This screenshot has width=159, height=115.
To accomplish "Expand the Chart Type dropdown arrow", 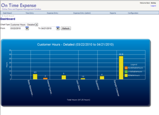I will point(37,25).
